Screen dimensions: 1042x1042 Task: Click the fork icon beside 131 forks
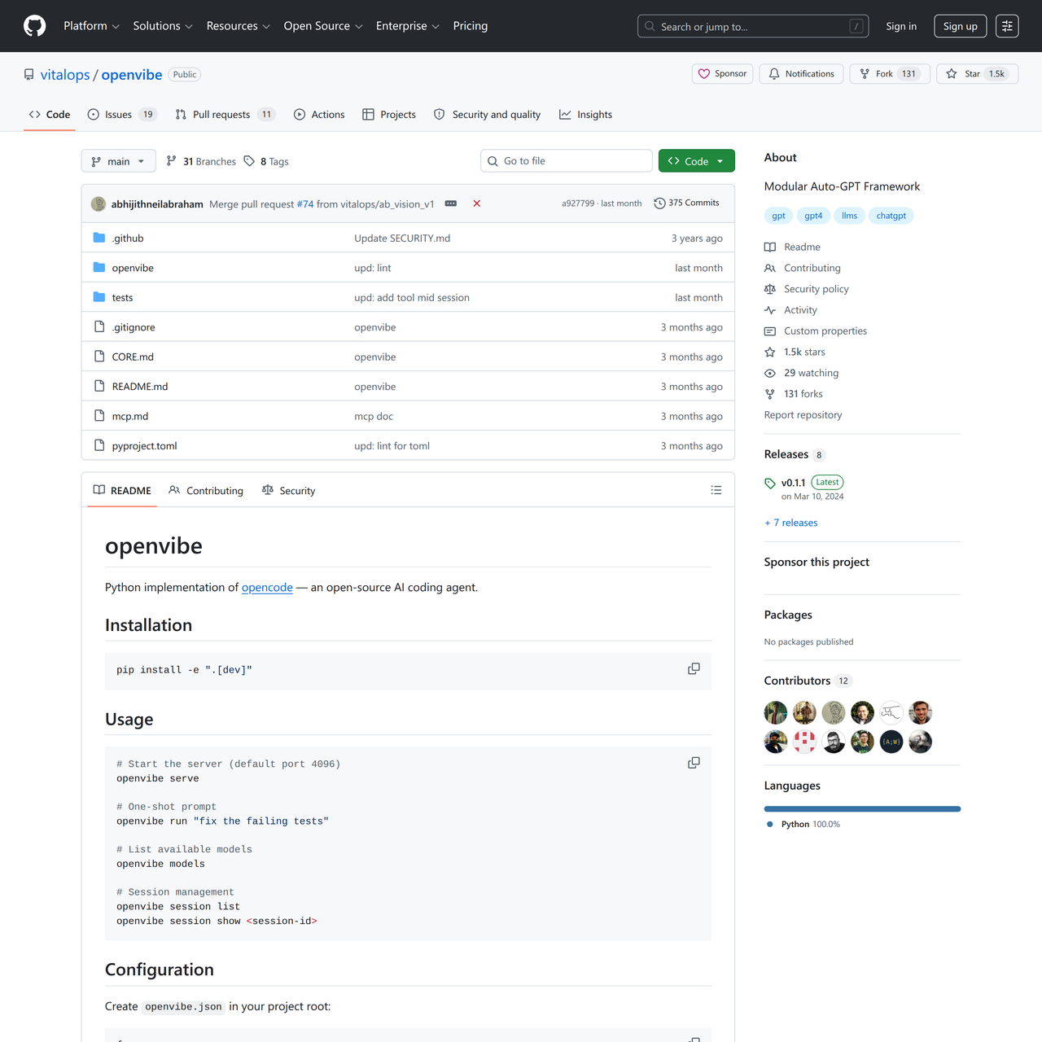point(770,394)
